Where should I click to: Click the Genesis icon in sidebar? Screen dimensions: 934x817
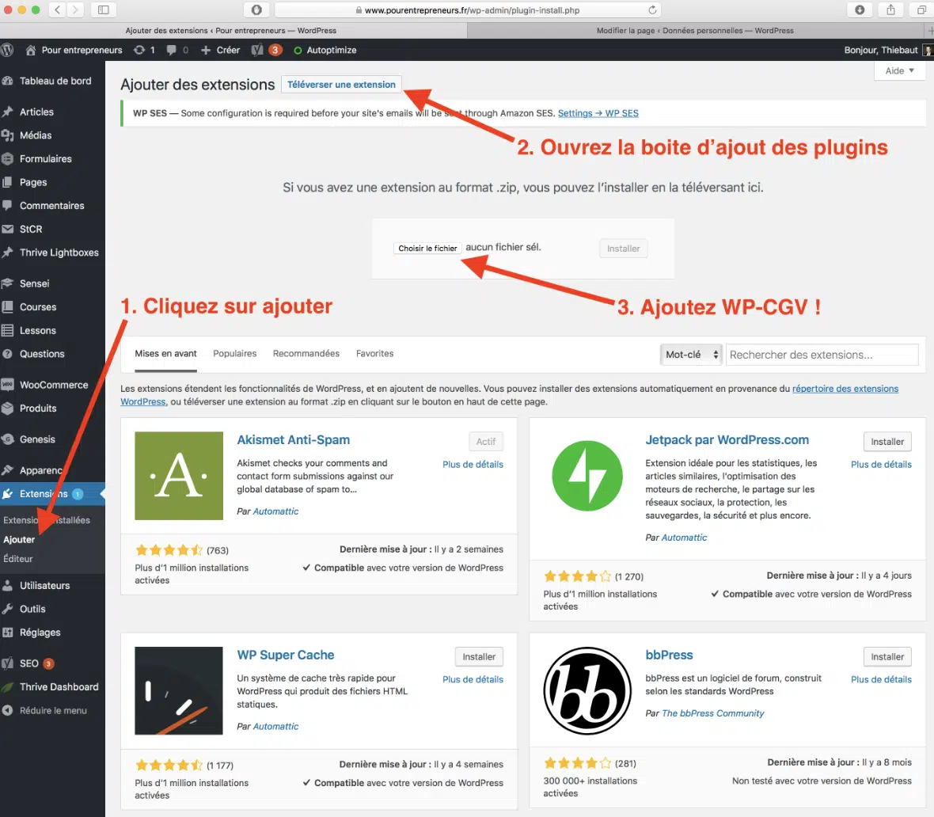(8, 439)
